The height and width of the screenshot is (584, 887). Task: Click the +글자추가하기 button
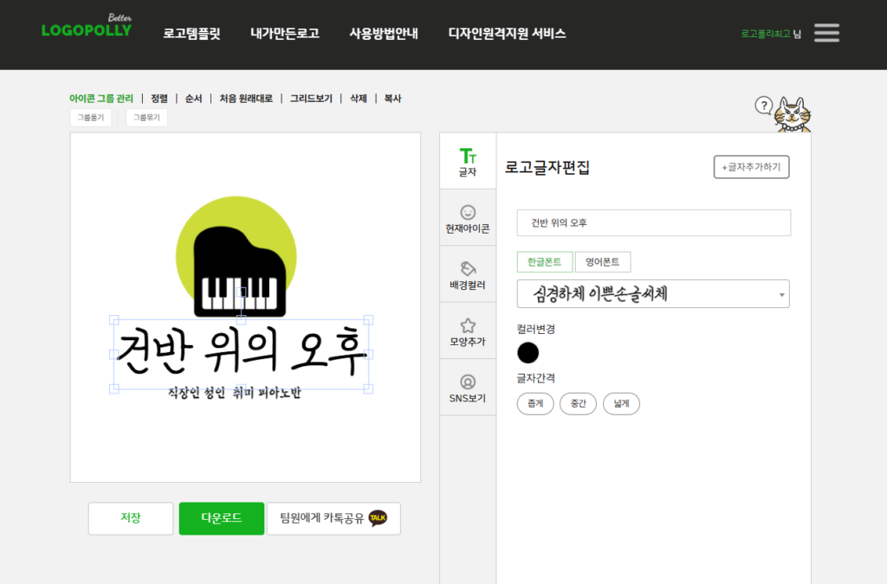tap(751, 167)
